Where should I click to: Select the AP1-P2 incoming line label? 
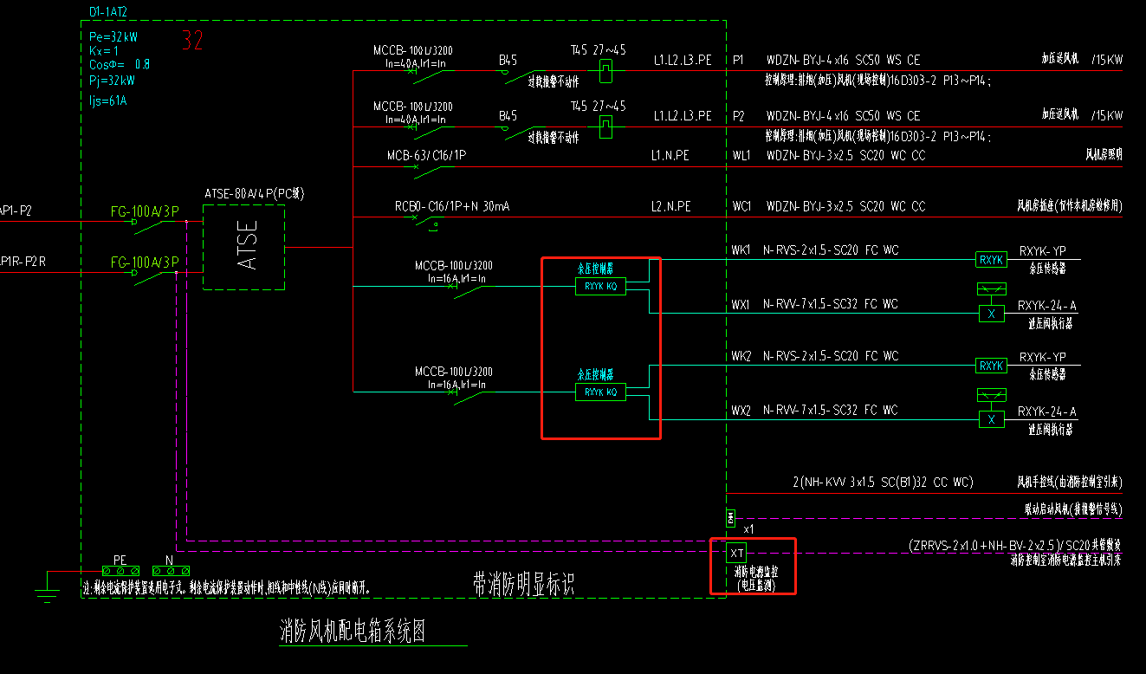pos(16,211)
